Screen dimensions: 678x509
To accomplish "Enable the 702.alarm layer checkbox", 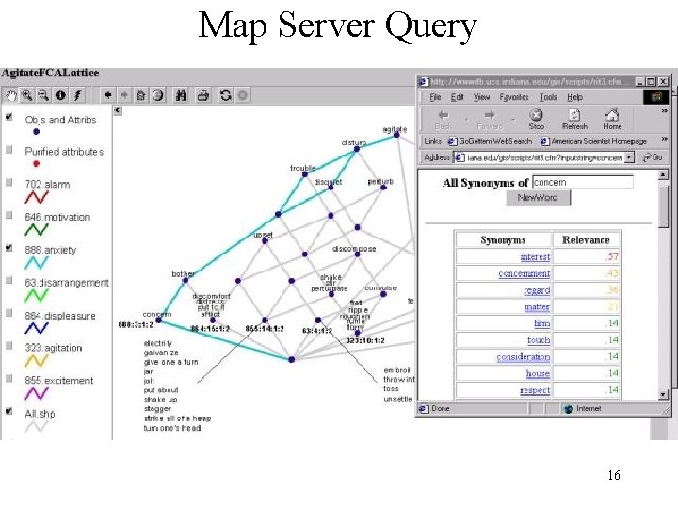I will [9, 182].
